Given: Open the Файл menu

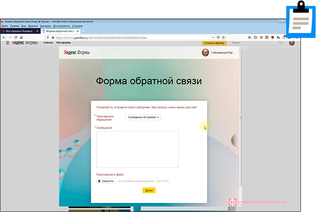Looking at the screenshot, I should 5,26.
